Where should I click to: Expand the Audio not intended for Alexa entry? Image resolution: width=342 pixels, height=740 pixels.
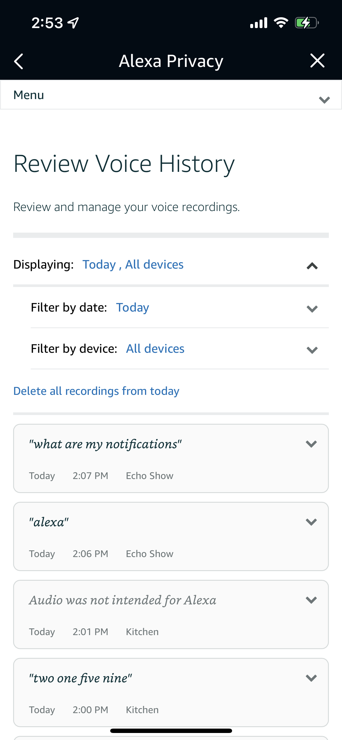click(311, 600)
